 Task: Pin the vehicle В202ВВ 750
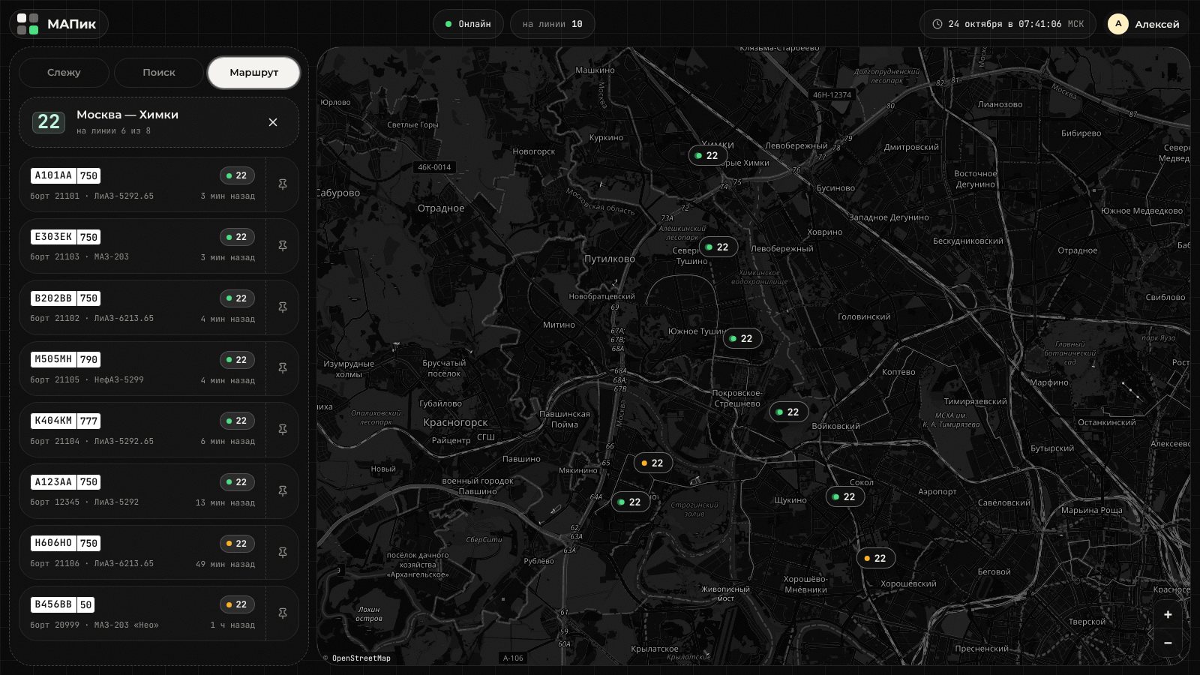(283, 307)
